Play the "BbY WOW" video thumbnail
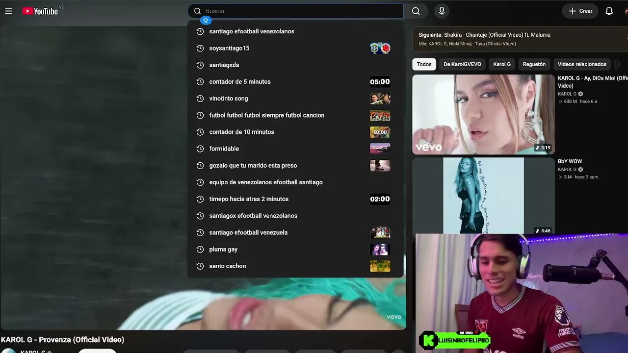628x353 pixels. 483,196
